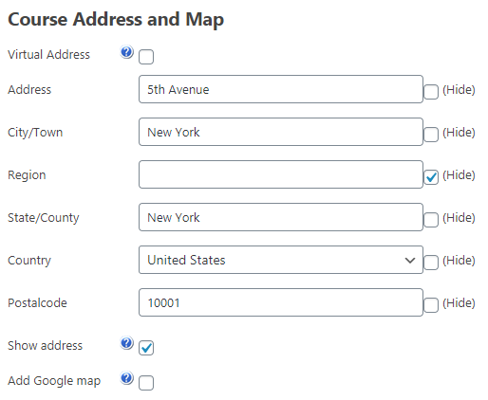
Task: Select the Postalcode field showing 10001
Action: click(281, 302)
